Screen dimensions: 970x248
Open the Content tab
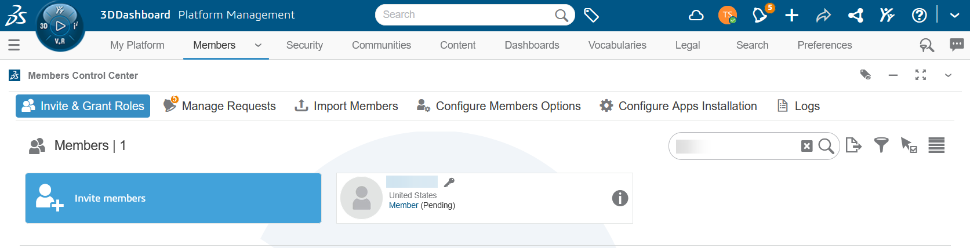(x=457, y=45)
